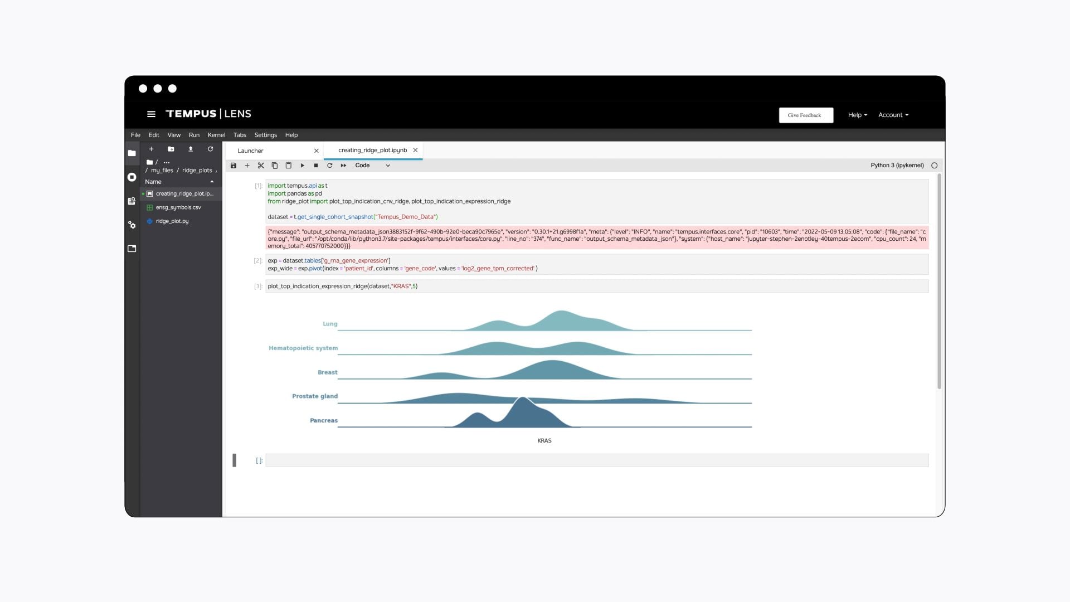This screenshot has width=1070, height=602.
Task: Click the kernel status circle indicator
Action: [935, 166]
